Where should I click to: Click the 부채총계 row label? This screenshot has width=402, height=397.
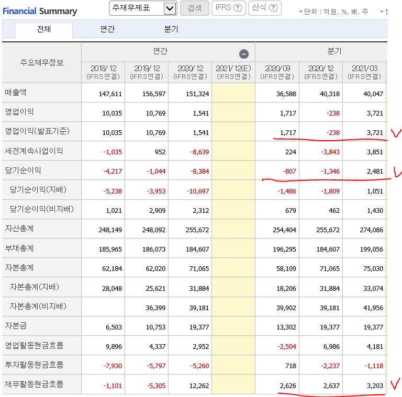(x=19, y=248)
